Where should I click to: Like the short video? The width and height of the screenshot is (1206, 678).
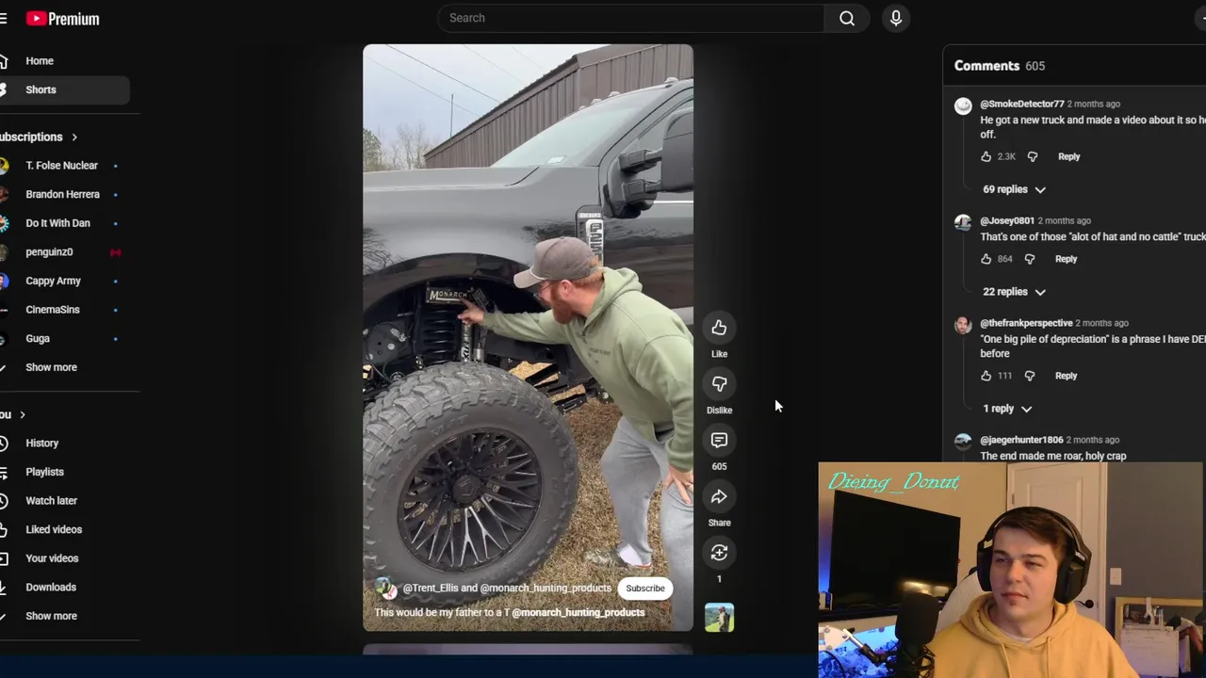(719, 328)
